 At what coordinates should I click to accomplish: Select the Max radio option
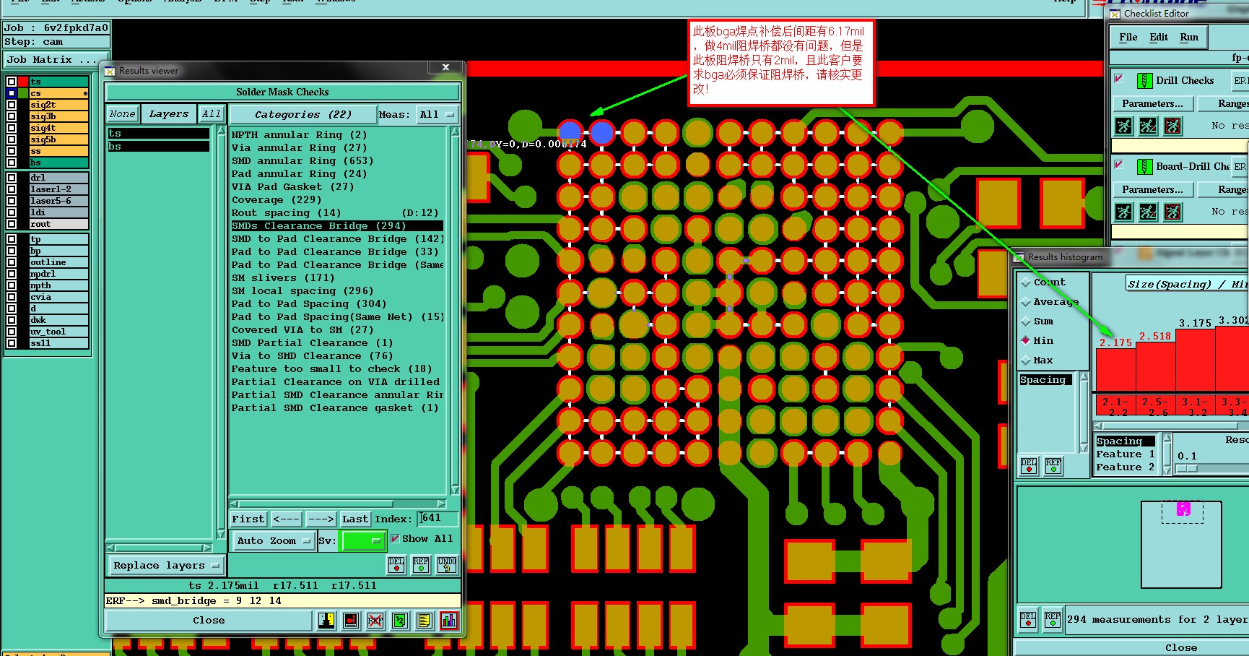(1025, 360)
